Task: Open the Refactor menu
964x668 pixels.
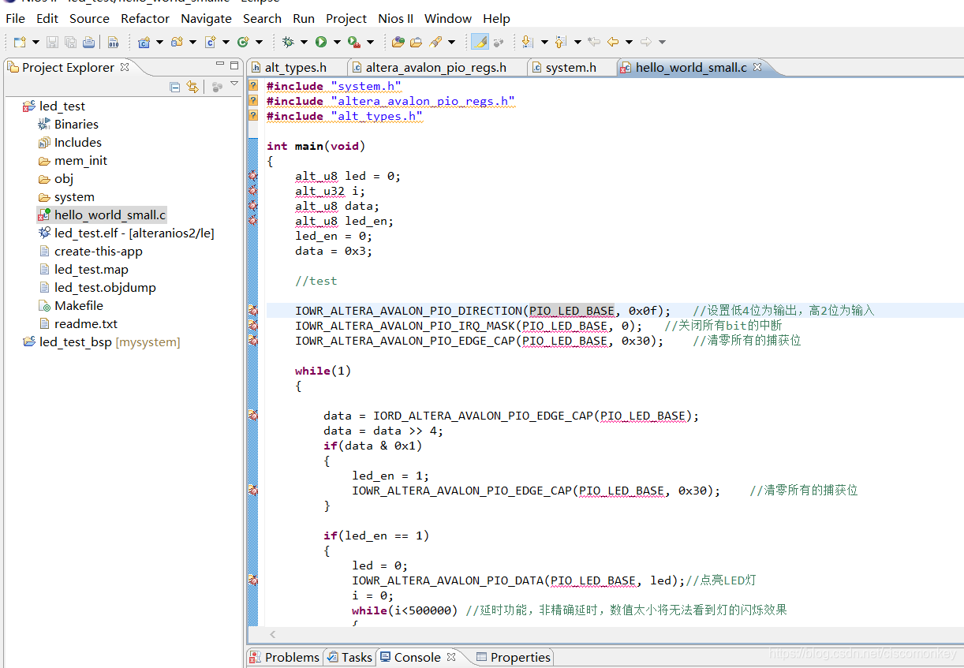Action: [145, 18]
